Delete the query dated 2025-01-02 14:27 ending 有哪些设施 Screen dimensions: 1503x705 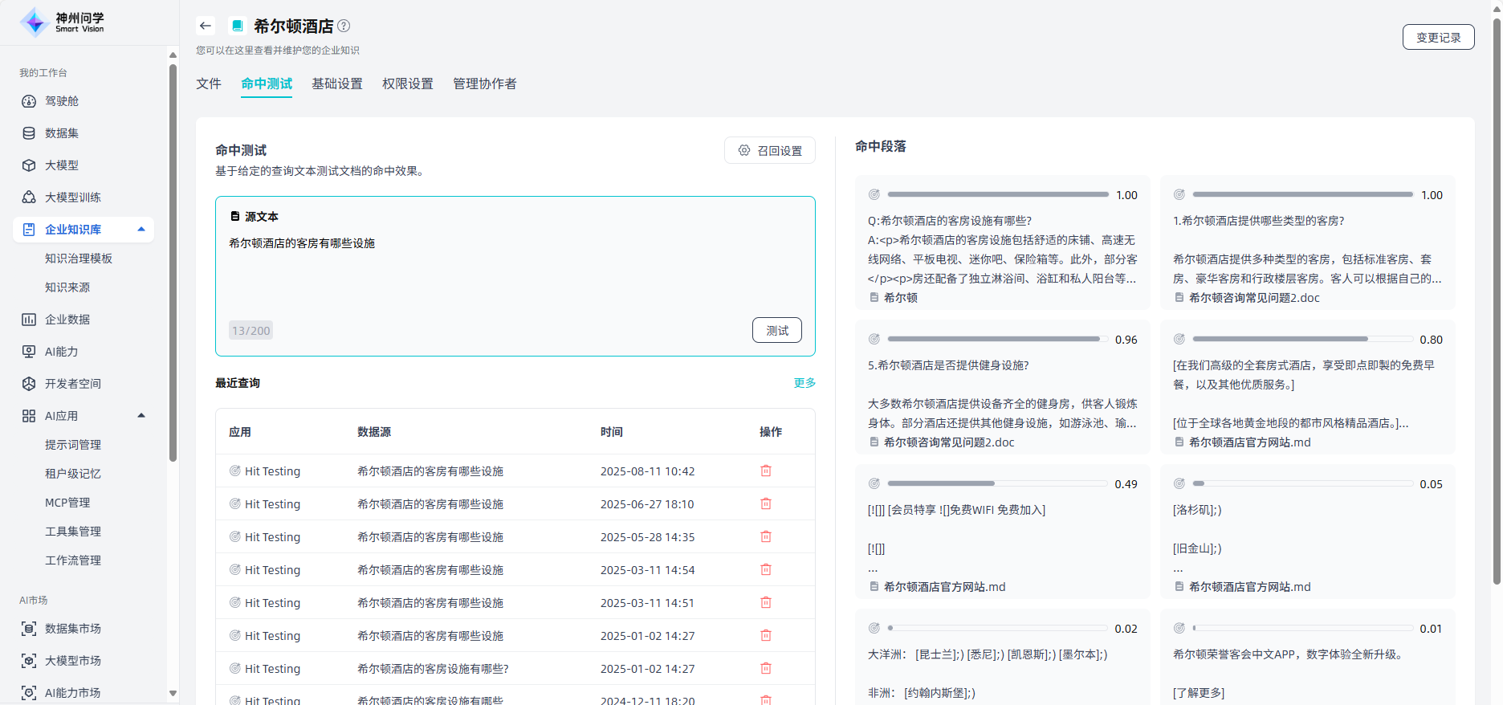(766, 636)
